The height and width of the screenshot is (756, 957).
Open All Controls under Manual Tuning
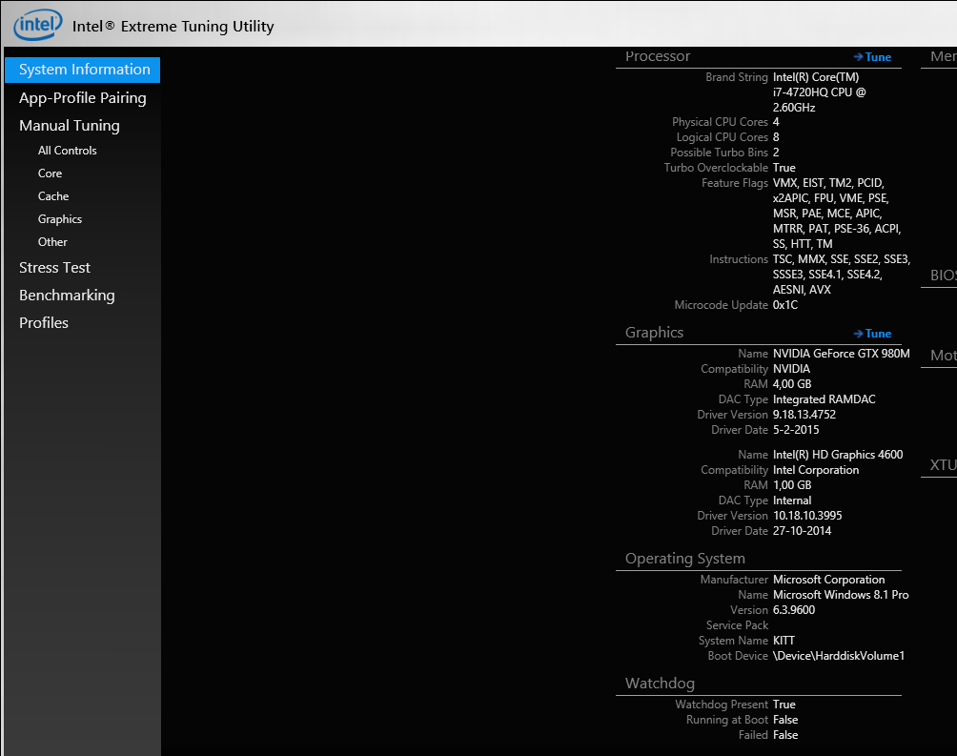pyautogui.click(x=67, y=151)
